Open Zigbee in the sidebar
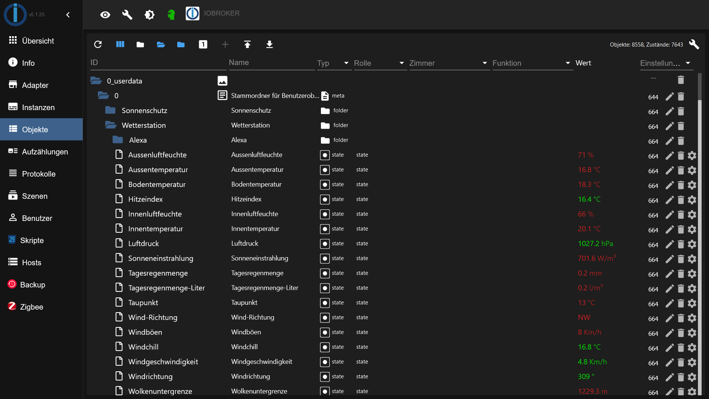Screen dimensions: 709x399 (41, 307)
